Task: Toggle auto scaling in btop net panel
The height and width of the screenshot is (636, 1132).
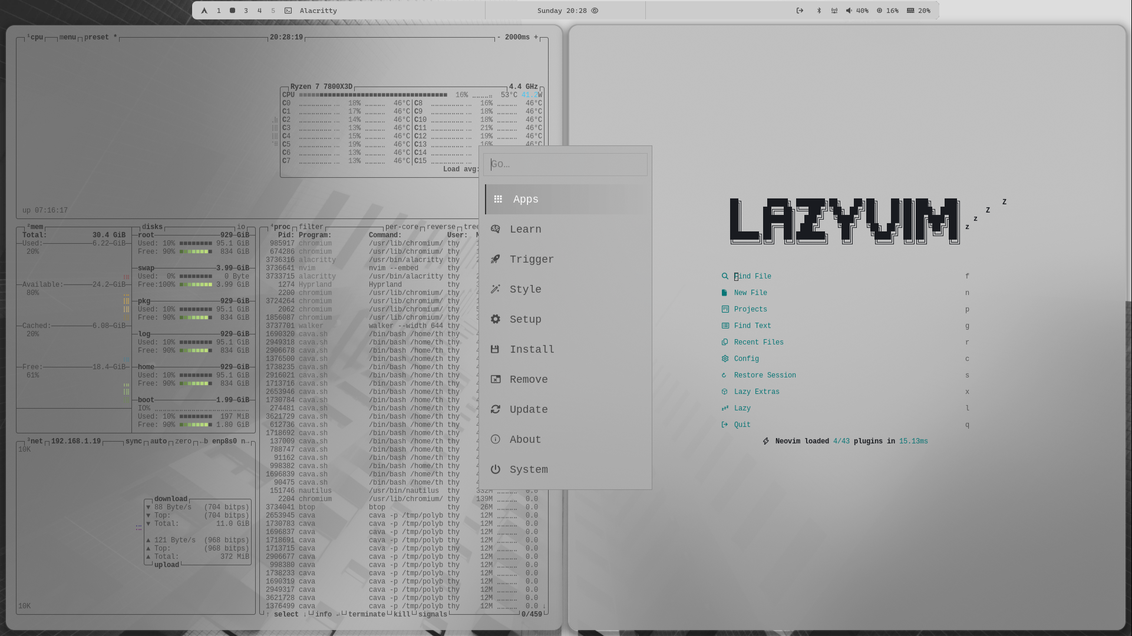Action: 158,441
